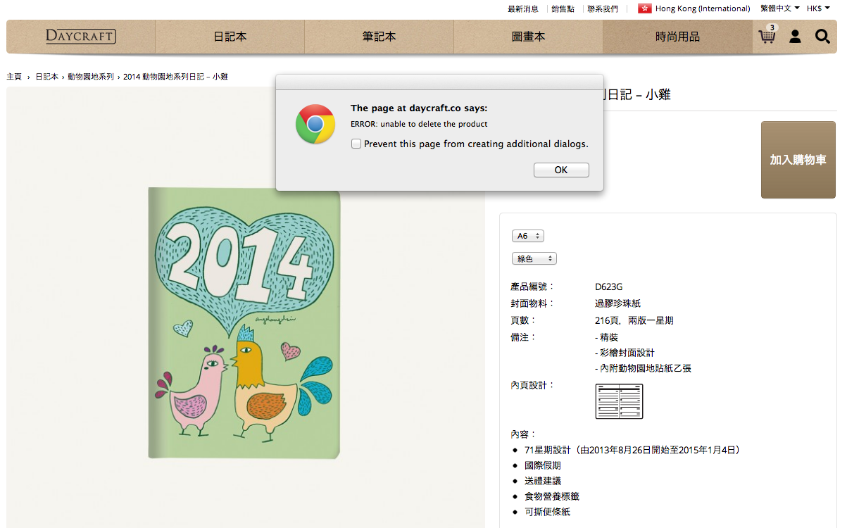The image size is (847, 528).
Task: Open the shopping cart icon
Action: [767, 35]
